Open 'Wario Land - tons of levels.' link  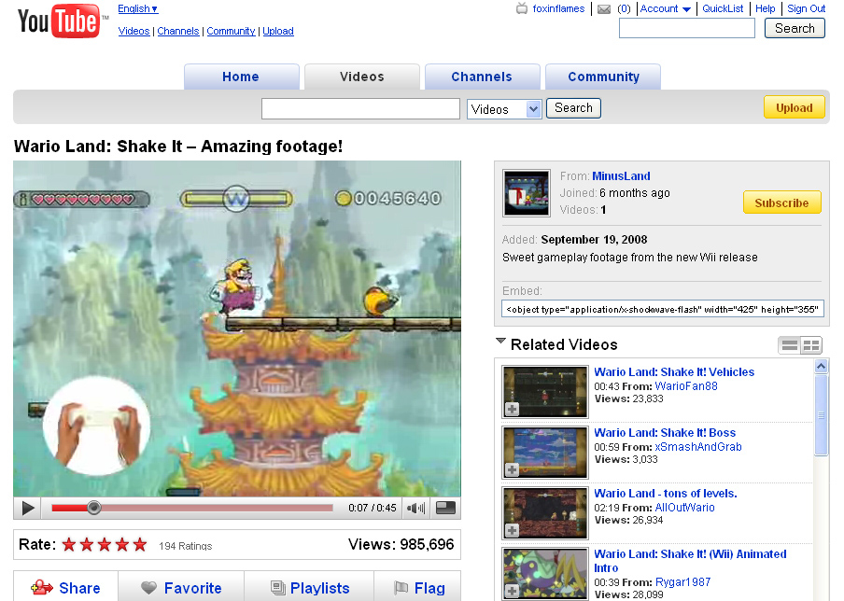(666, 494)
